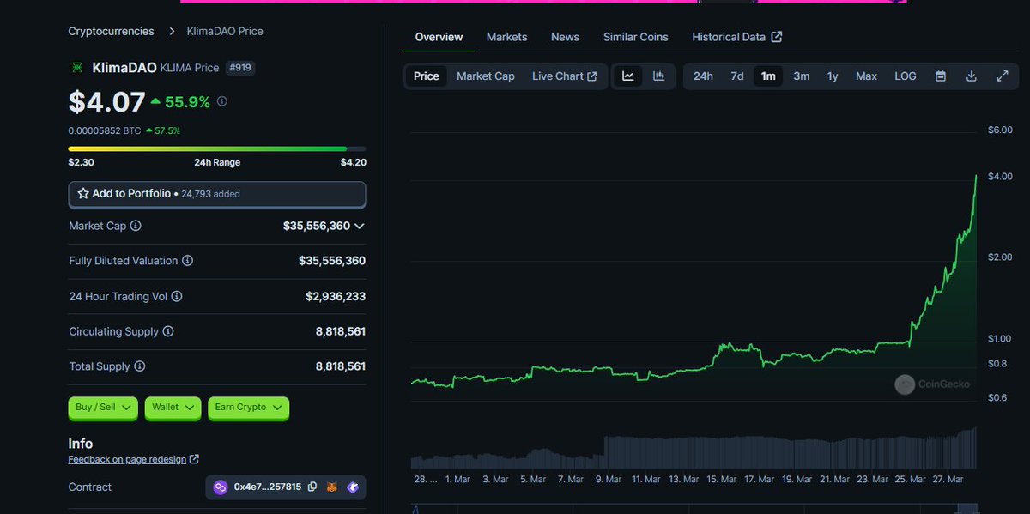Open the Wallet dropdown
The width and height of the screenshot is (1030, 514).
173,407
